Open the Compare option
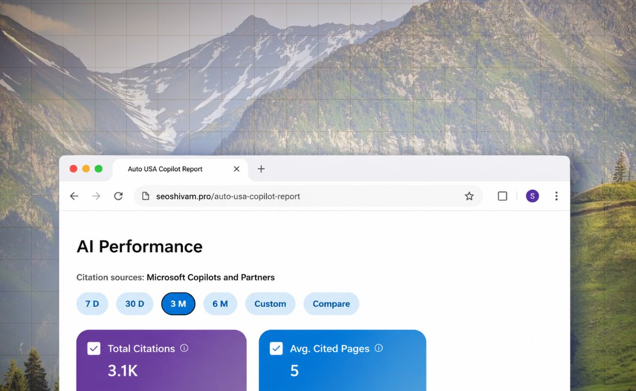The width and height of the screenshot is (636, 391). pos(331,304)
